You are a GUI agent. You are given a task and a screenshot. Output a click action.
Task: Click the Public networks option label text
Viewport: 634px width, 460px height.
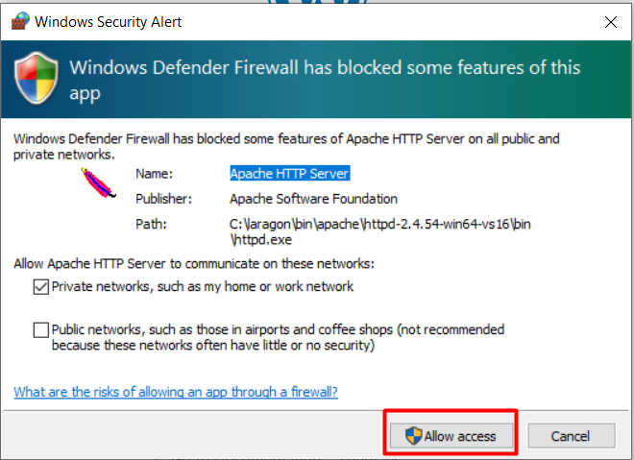click(x=278, y=337)
